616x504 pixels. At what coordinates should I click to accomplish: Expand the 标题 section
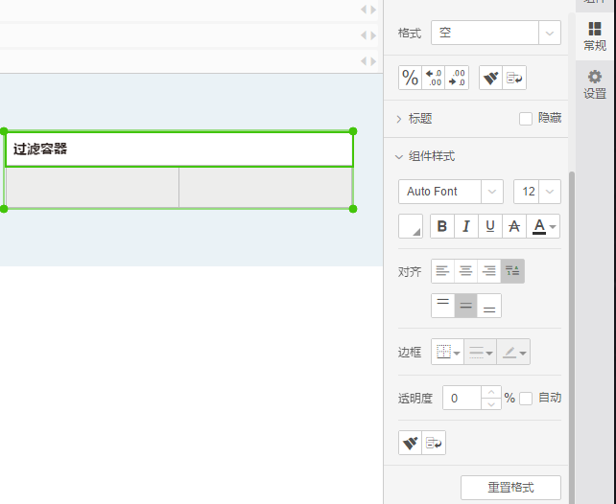click(399, 119)
